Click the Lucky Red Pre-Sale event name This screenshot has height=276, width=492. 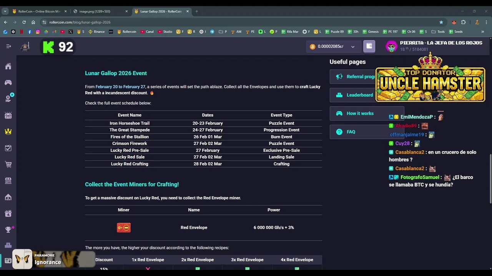coord(130,150)
